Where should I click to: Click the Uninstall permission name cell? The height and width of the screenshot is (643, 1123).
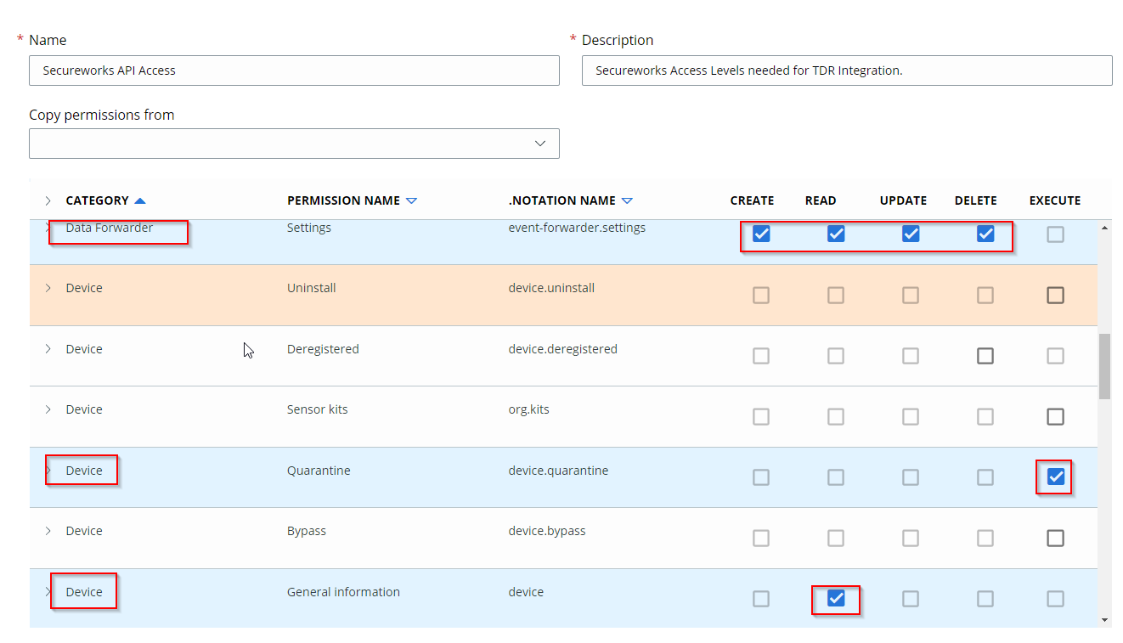(x=312, y=288)
